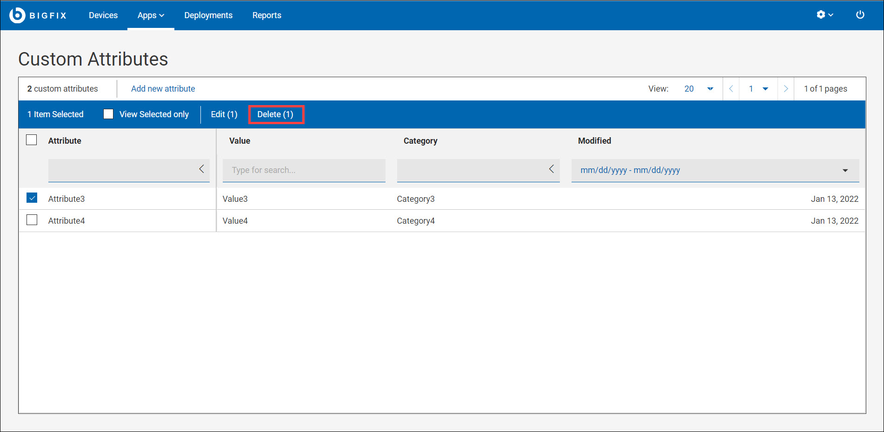
Task: Click the power logout icon
Action: [860, 15]
